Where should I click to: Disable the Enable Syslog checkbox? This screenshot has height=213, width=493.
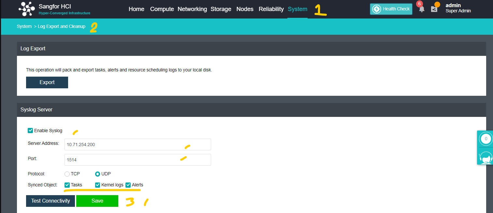[x=30, y=131]
